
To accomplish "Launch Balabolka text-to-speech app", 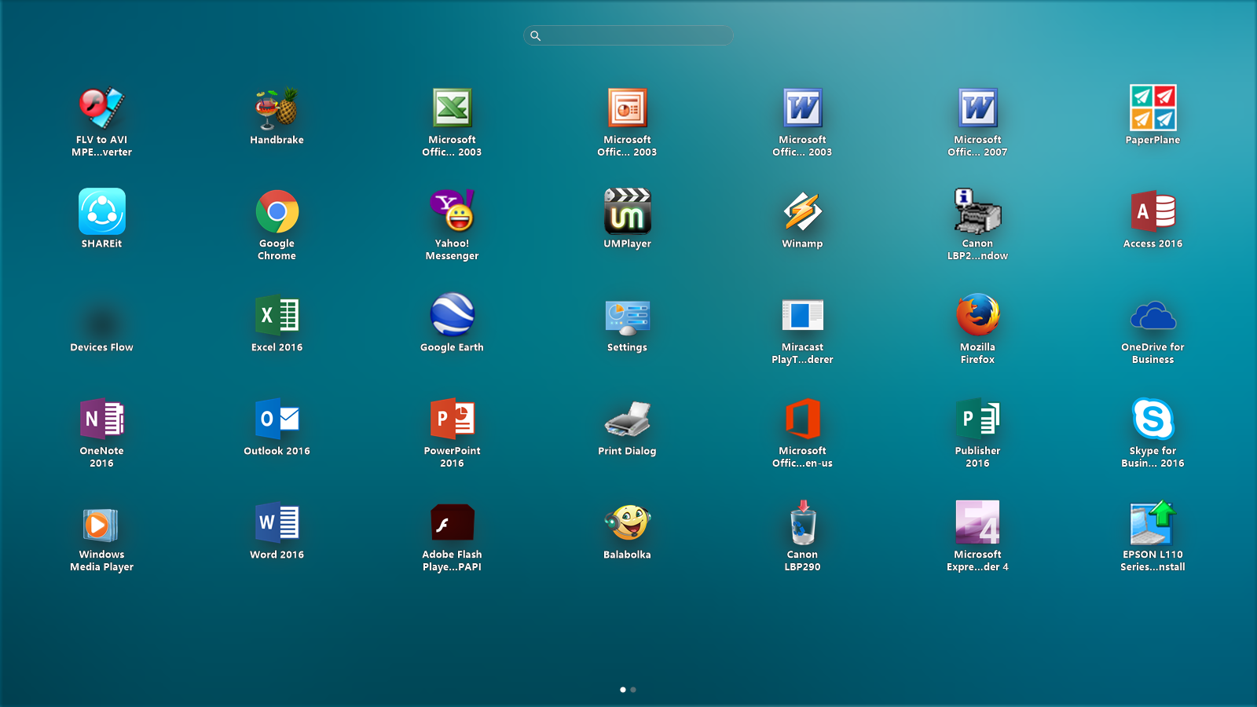I will pos(627,524).
